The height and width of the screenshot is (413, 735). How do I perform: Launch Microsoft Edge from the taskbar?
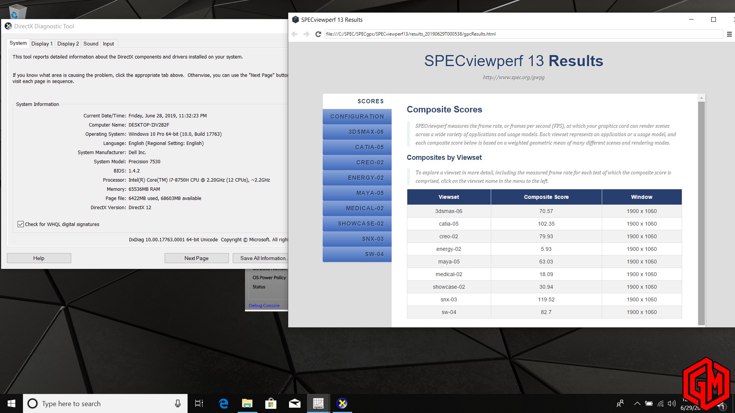point(224,403)
